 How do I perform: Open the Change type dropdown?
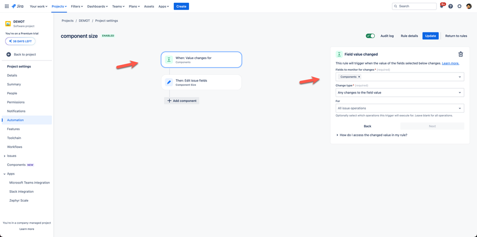[400, 93]
